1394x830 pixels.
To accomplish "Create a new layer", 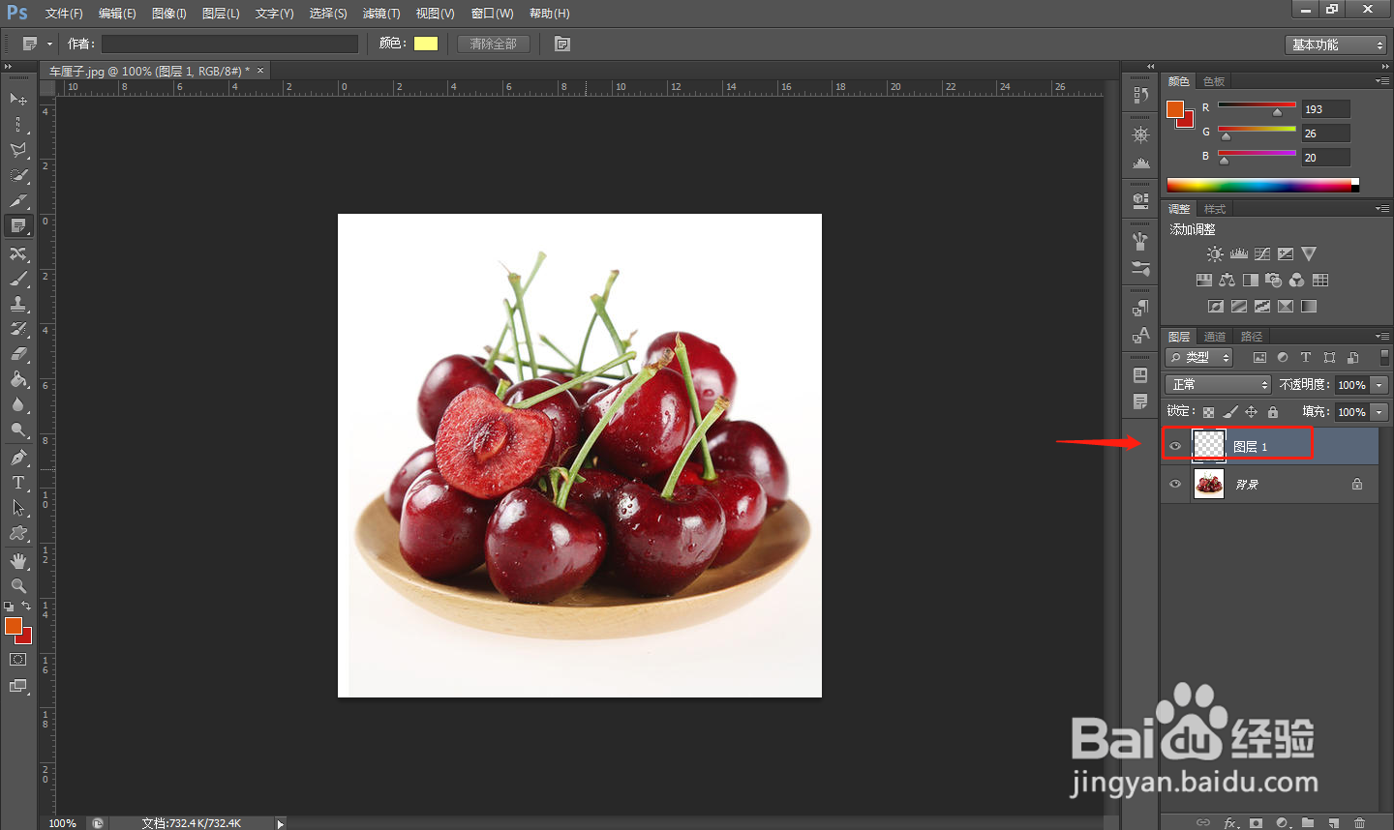I will (x=1334, y=823).
